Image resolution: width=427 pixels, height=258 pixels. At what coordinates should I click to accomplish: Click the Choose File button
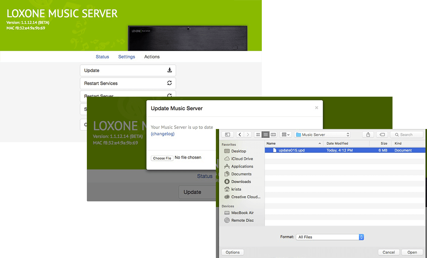click(x=162, y=158)
